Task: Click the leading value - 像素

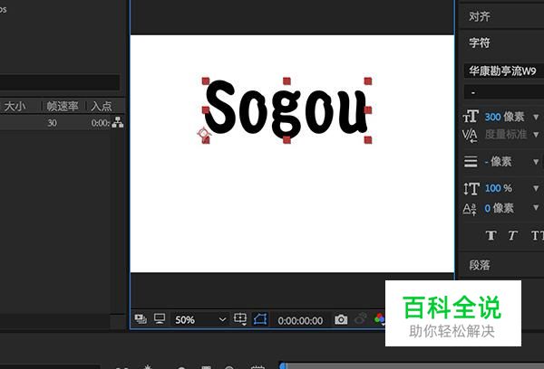Action: tap(498, 161)
